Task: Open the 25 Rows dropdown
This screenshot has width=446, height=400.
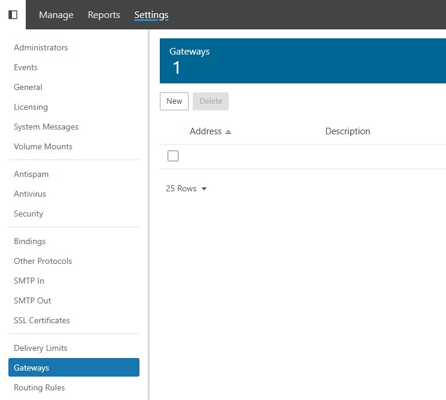Action: pos(186,188)
